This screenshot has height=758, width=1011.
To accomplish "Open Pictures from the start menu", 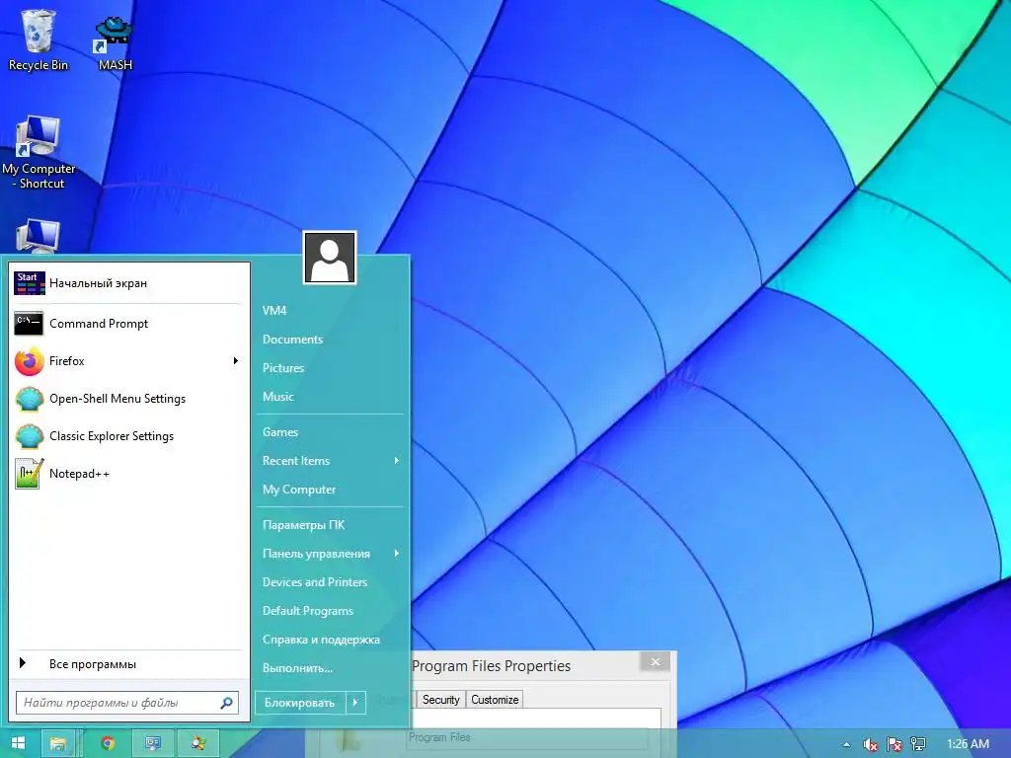I will click(x=283, y=368).
